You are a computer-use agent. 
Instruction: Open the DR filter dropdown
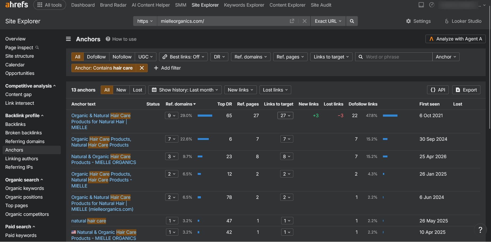tap(219, 57)
